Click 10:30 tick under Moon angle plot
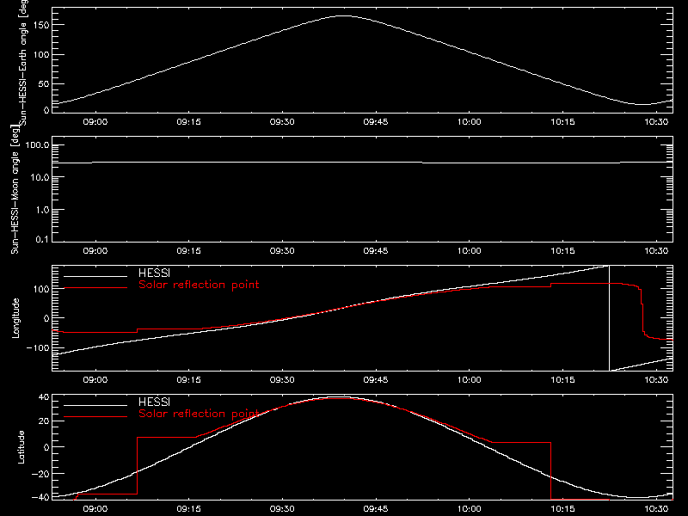 (656, 251)
